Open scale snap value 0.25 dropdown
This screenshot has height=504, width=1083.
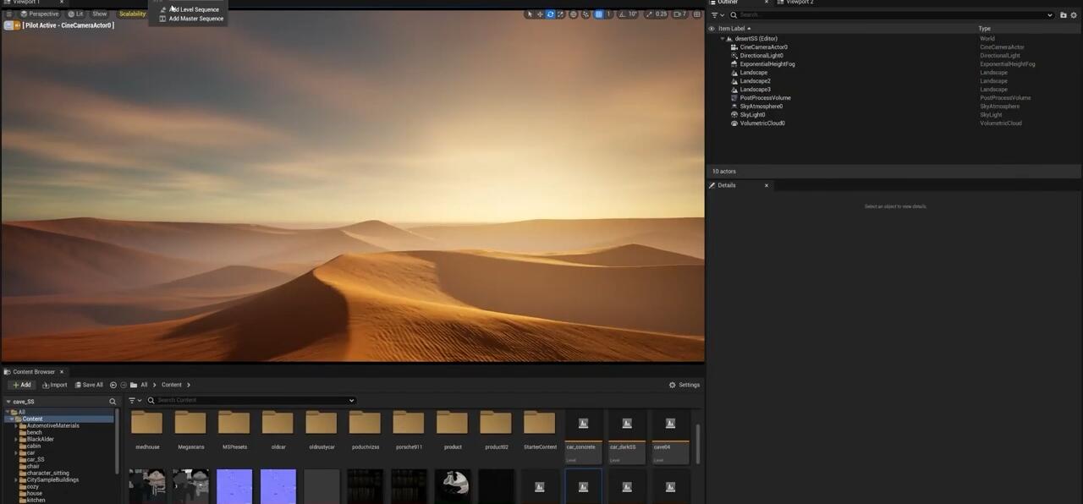662,14
